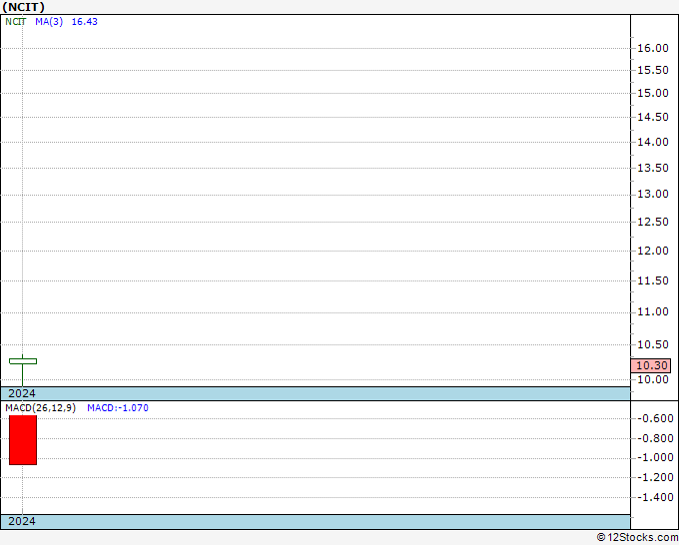The width and height of the screenshot is (679, 545).
Task: Click the 15.00 price axis label
Action: 653,93
